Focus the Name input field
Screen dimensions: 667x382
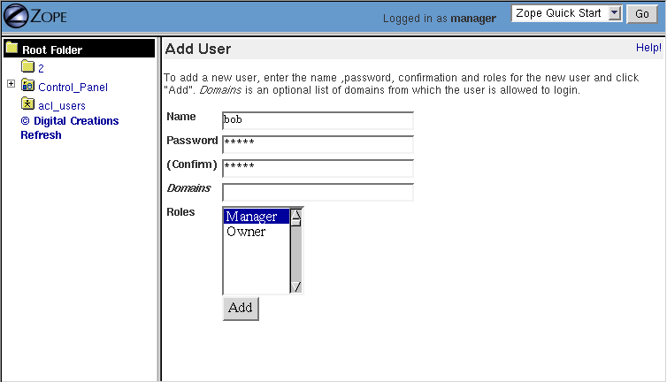[318, 120]
